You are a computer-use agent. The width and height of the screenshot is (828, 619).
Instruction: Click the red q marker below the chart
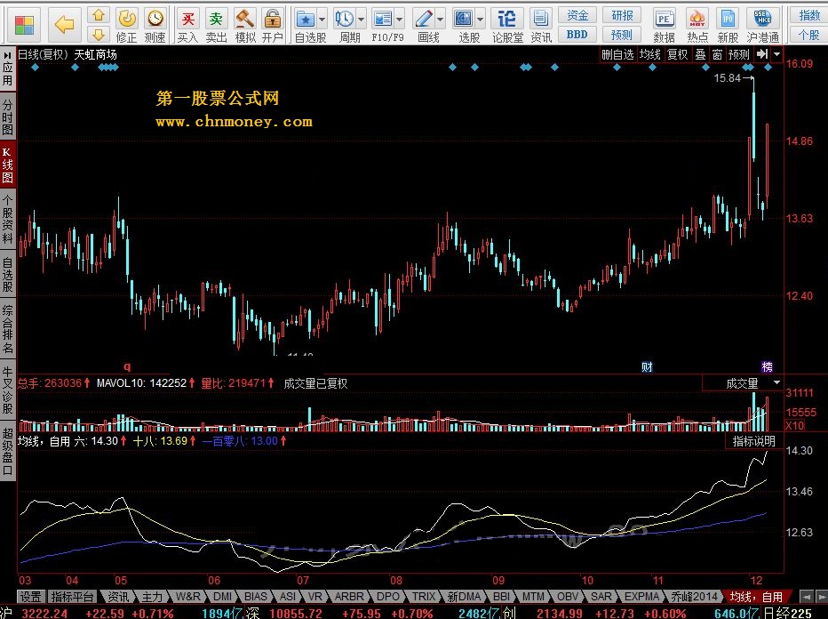(127, 366)
